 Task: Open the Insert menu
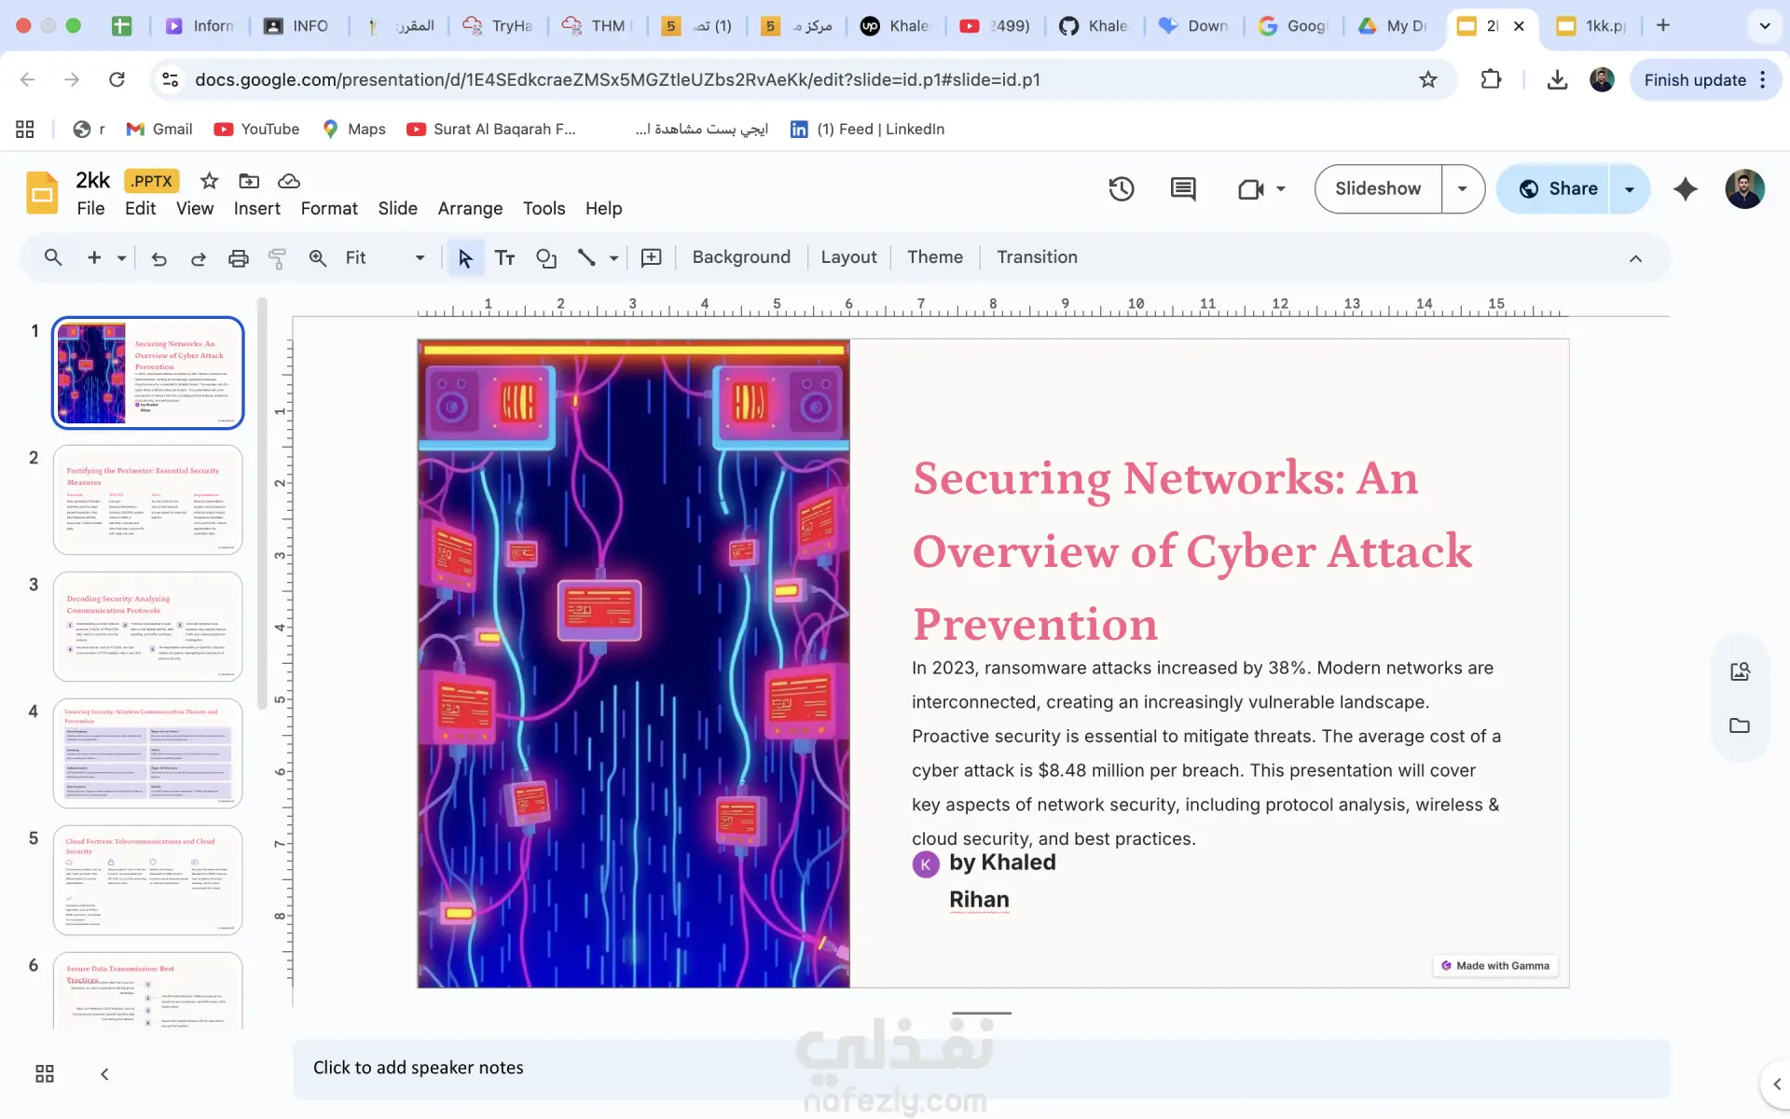[x=256, y=209]
